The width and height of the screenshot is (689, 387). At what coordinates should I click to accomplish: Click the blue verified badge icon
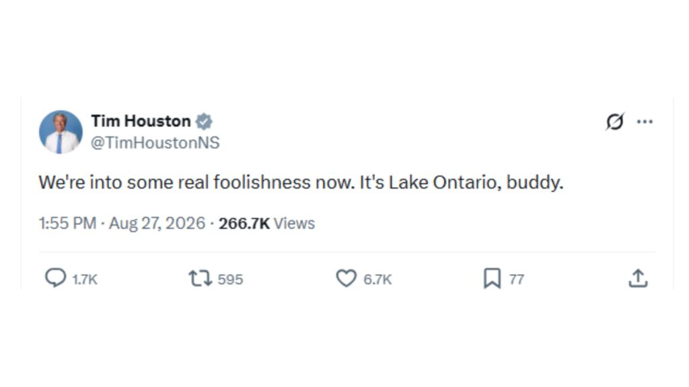(204, 122)
